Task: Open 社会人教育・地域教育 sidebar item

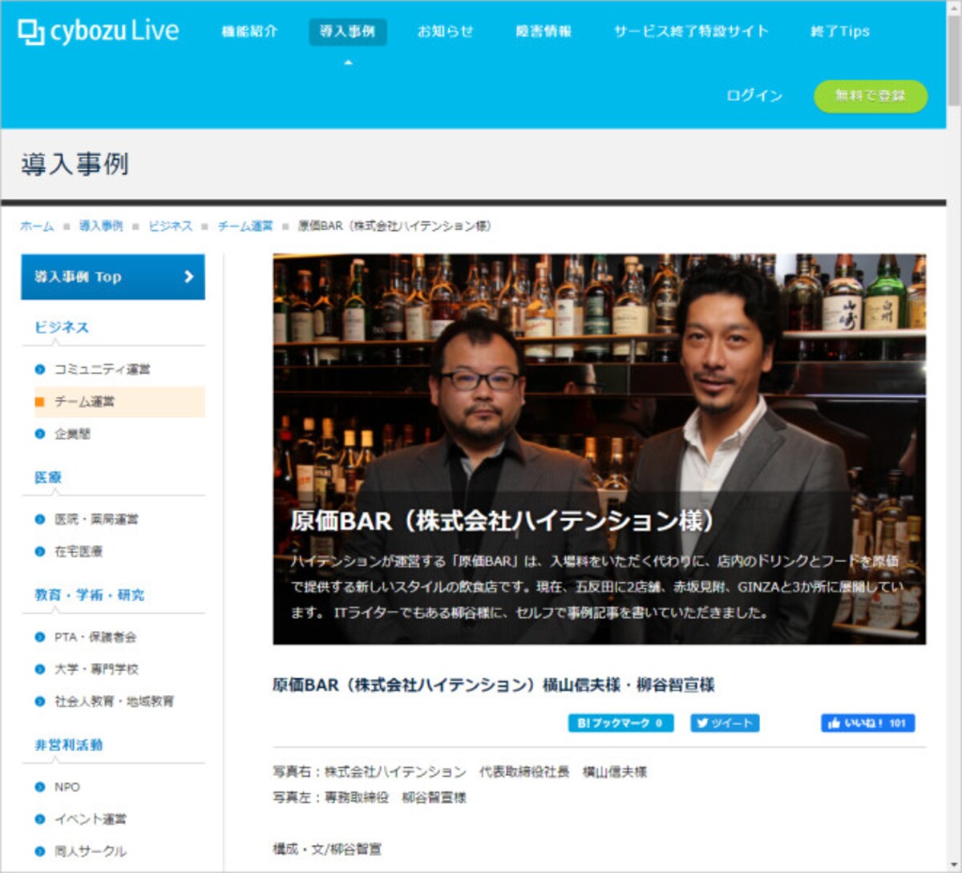Action: click(114, 701)
